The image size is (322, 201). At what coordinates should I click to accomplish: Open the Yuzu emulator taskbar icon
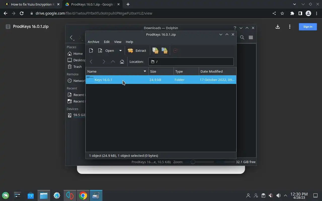click(x=70, y=195)
